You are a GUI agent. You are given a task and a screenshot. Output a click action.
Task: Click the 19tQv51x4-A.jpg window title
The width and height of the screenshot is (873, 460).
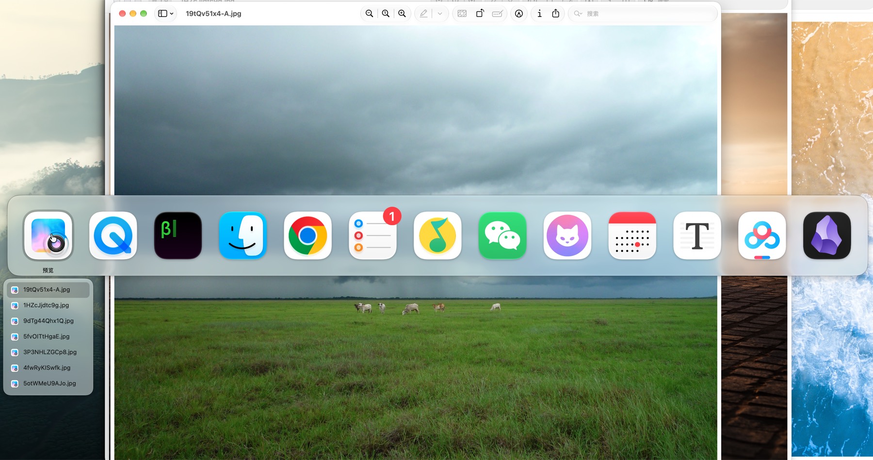point(213,14)
